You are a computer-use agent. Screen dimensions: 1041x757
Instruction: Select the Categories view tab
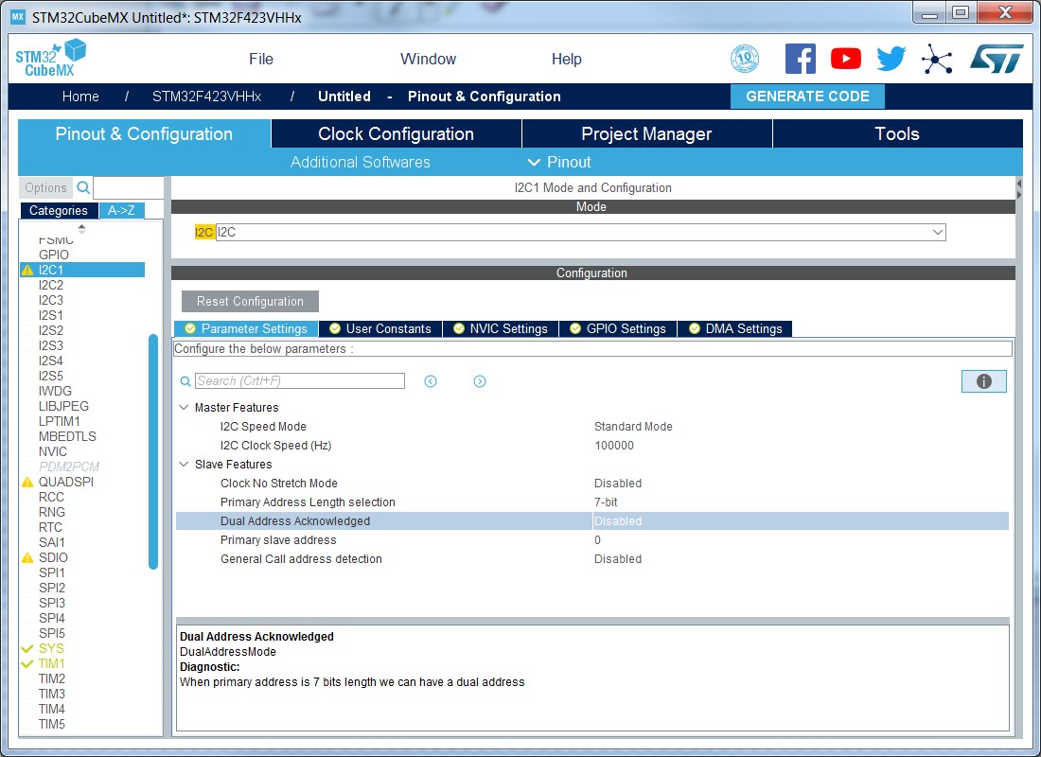coord(59,210)
